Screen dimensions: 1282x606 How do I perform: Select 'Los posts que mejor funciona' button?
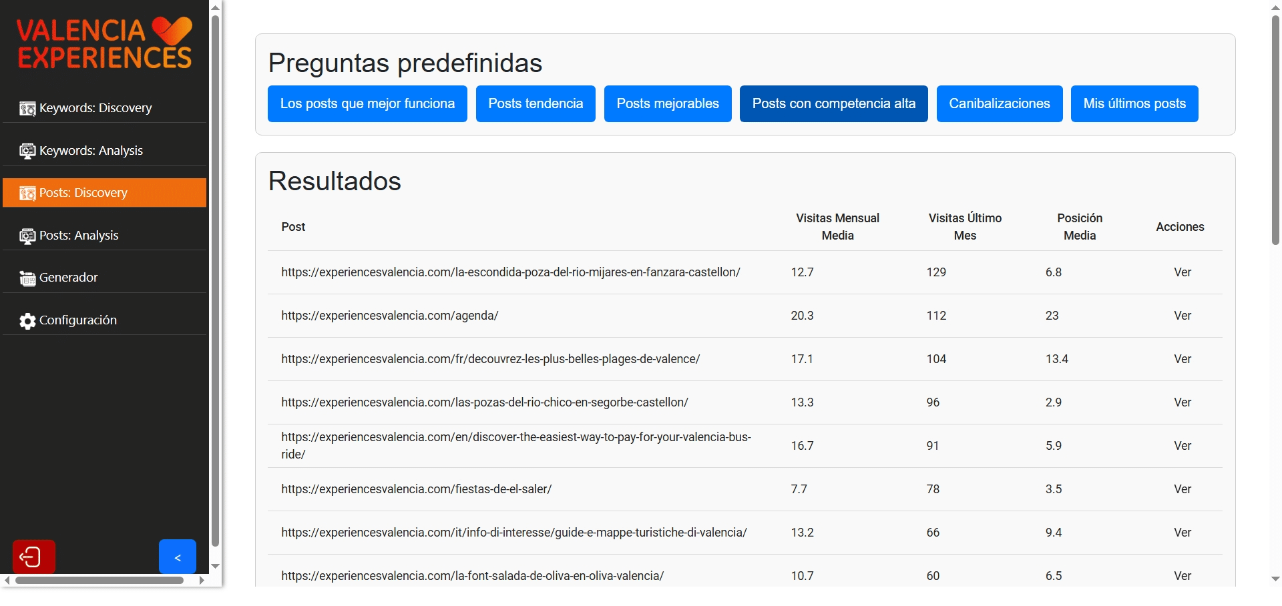pyautogui.click(x=367, y=103)
